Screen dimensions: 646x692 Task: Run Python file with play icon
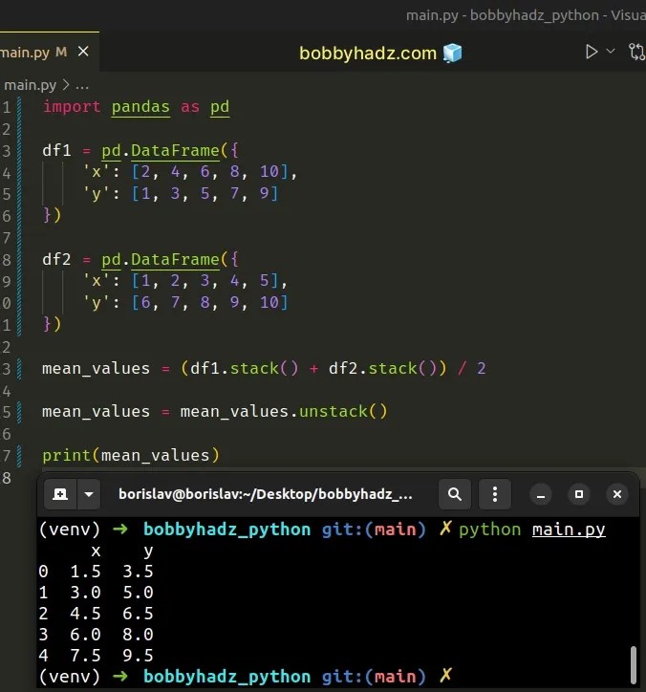tap(592, 52)
